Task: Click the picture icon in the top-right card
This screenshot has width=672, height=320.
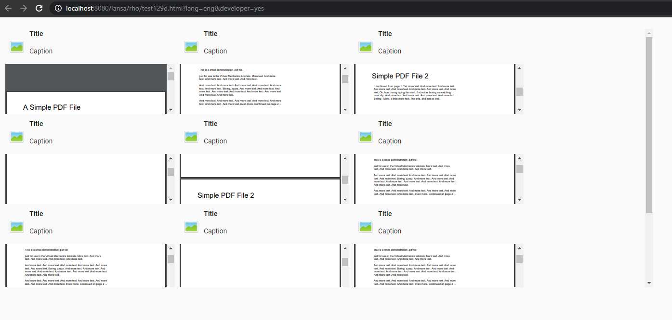Action: point(366,47)
